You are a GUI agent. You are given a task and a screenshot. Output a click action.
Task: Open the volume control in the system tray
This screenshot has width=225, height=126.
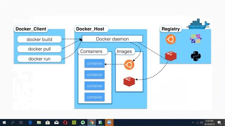coord(201,122)
